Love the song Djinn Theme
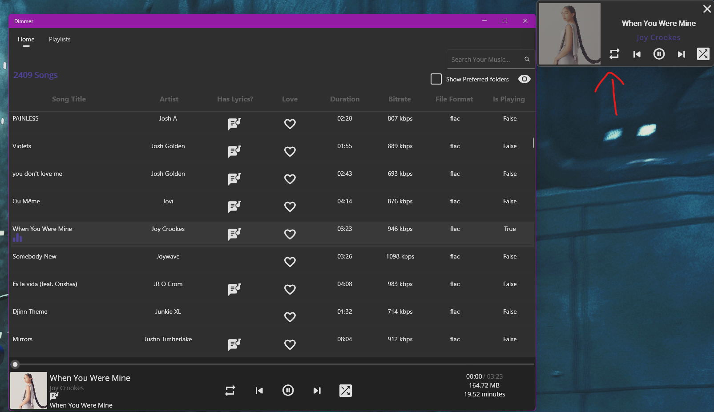Viewport: 714px width, 412px height. 290,317
